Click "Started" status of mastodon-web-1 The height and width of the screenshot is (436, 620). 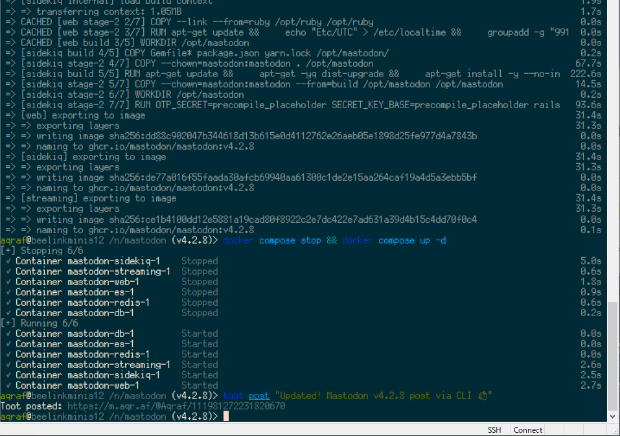tap(200, 385)
